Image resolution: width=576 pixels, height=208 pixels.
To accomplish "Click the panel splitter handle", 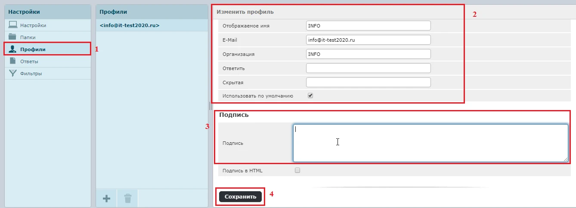I will point(211,106).
